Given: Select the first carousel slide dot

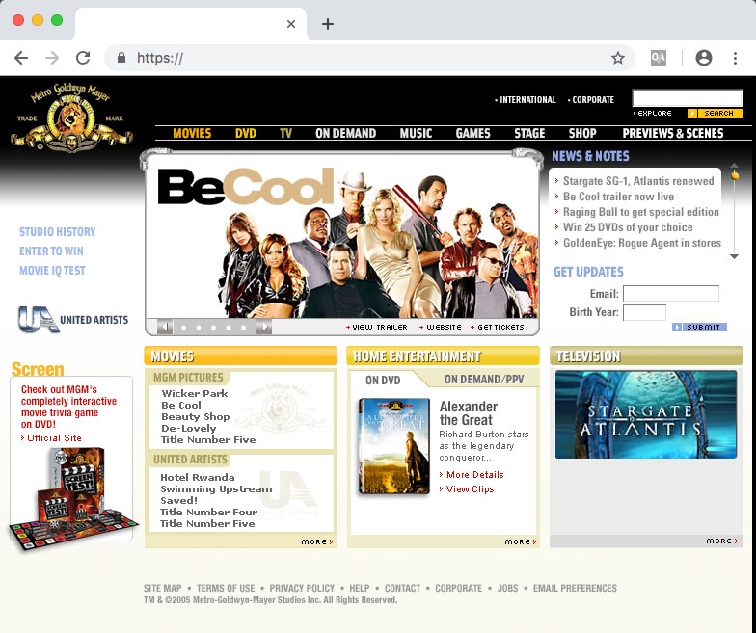Looking at the screenshot, I should point(183,328).
